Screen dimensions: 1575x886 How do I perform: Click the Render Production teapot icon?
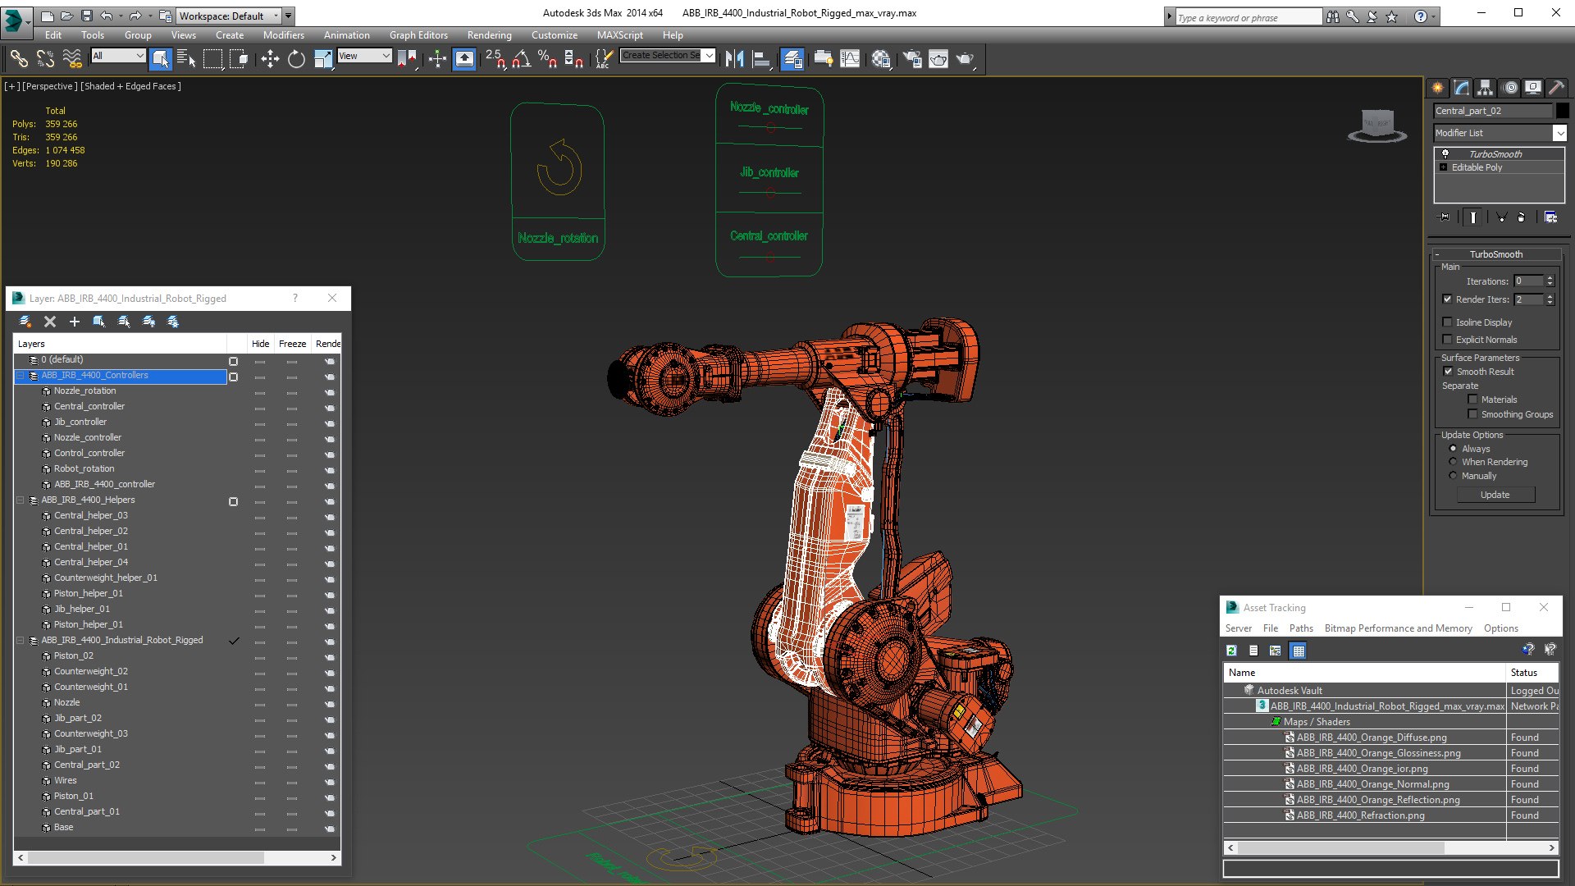tap(966, 58)
